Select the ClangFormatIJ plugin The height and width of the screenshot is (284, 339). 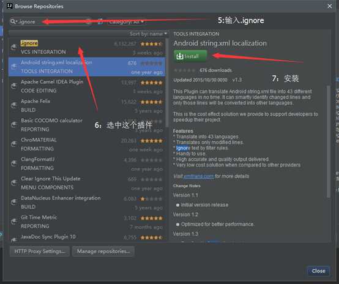[87, 163]
